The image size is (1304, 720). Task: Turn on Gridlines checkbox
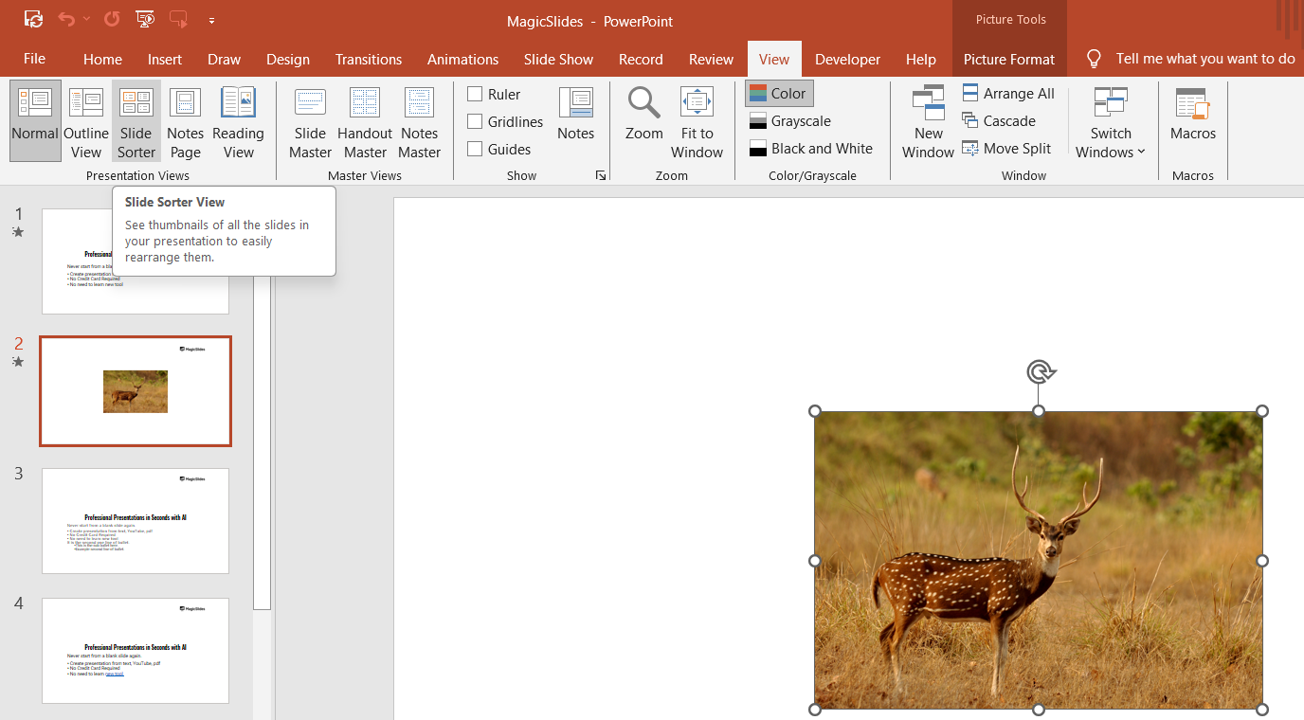(476, 121)
